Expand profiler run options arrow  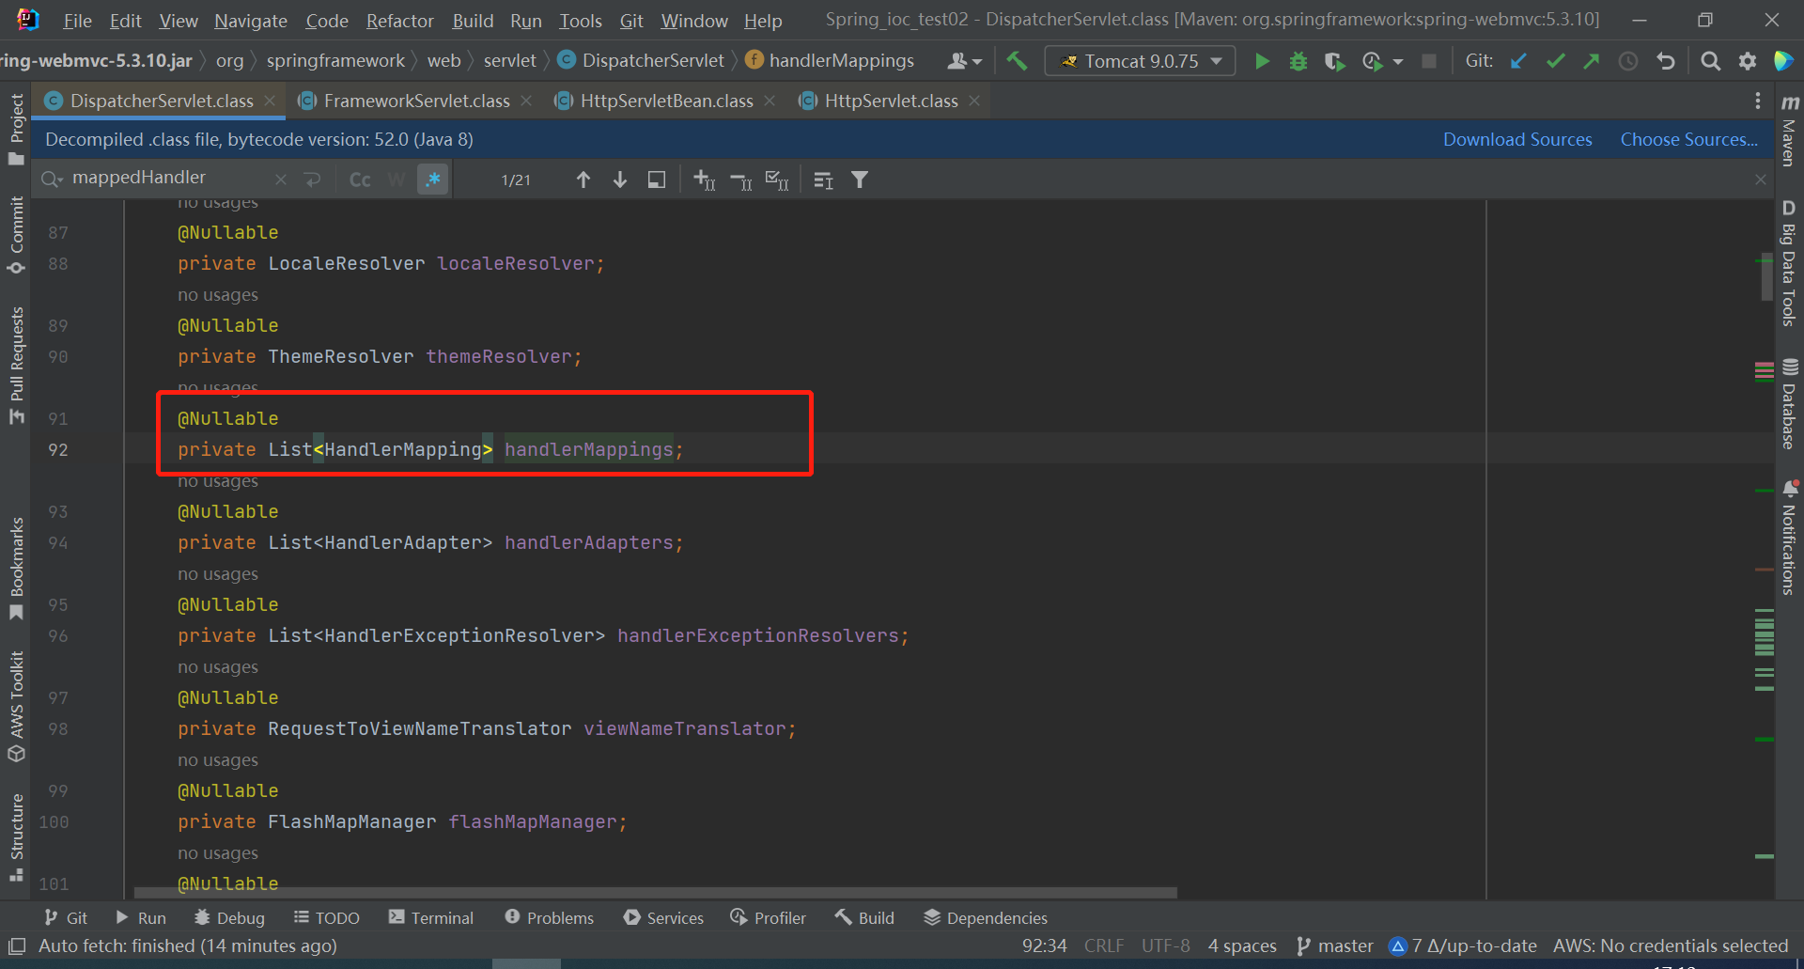point(1398,62)
